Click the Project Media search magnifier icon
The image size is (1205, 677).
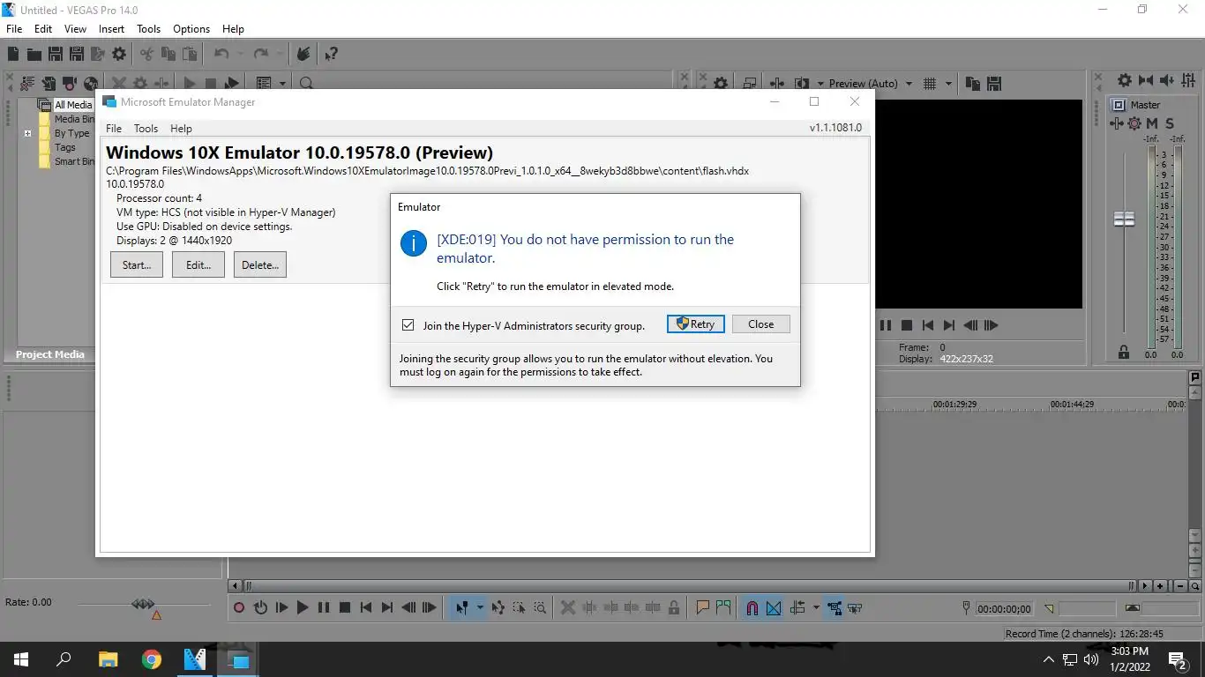click(306, 84)
